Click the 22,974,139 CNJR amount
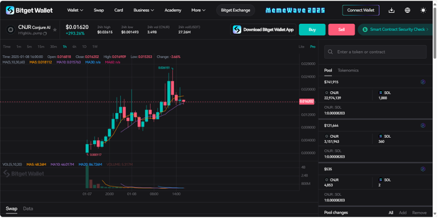Image resolution: width=439 pixels, height=218 pixels. click(333, 98)
